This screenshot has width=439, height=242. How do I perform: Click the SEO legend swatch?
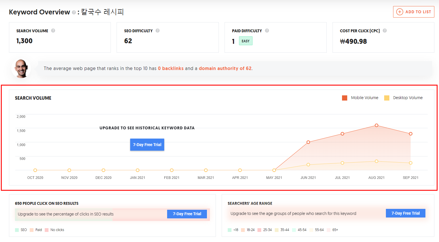[x=17, y=230]
